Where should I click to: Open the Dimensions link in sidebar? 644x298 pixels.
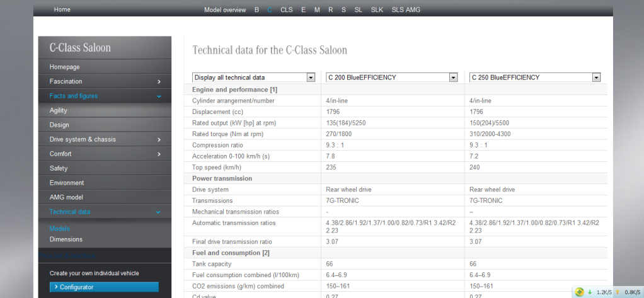point(66,239)
